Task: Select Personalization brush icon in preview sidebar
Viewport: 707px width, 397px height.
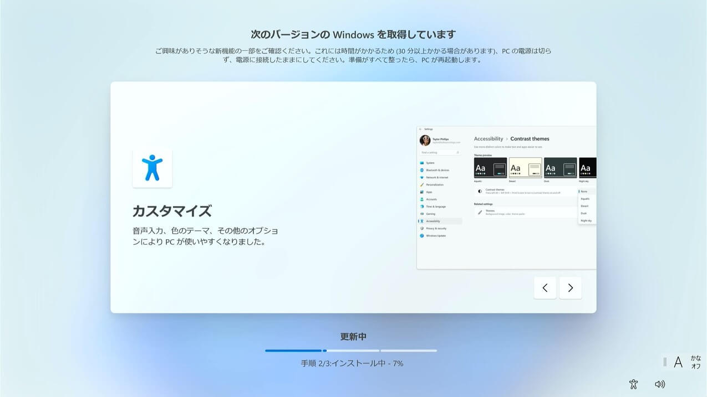Action: [x=422, y=184]
